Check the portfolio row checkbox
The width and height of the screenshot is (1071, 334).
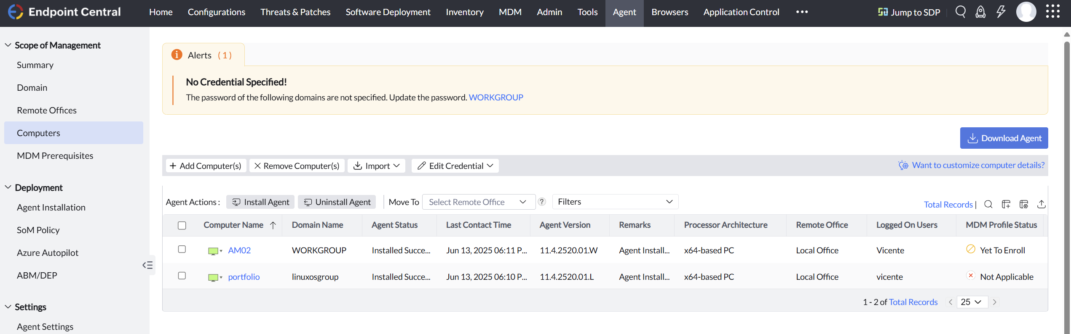click(x=182, y=276)
